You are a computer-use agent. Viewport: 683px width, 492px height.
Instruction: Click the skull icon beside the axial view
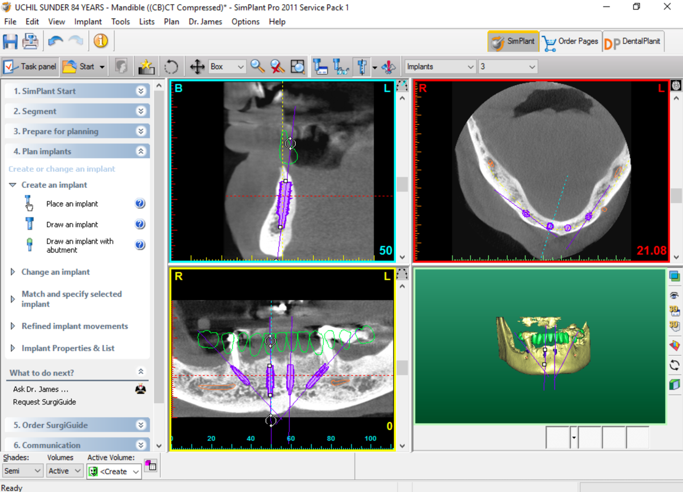[676, 85]
